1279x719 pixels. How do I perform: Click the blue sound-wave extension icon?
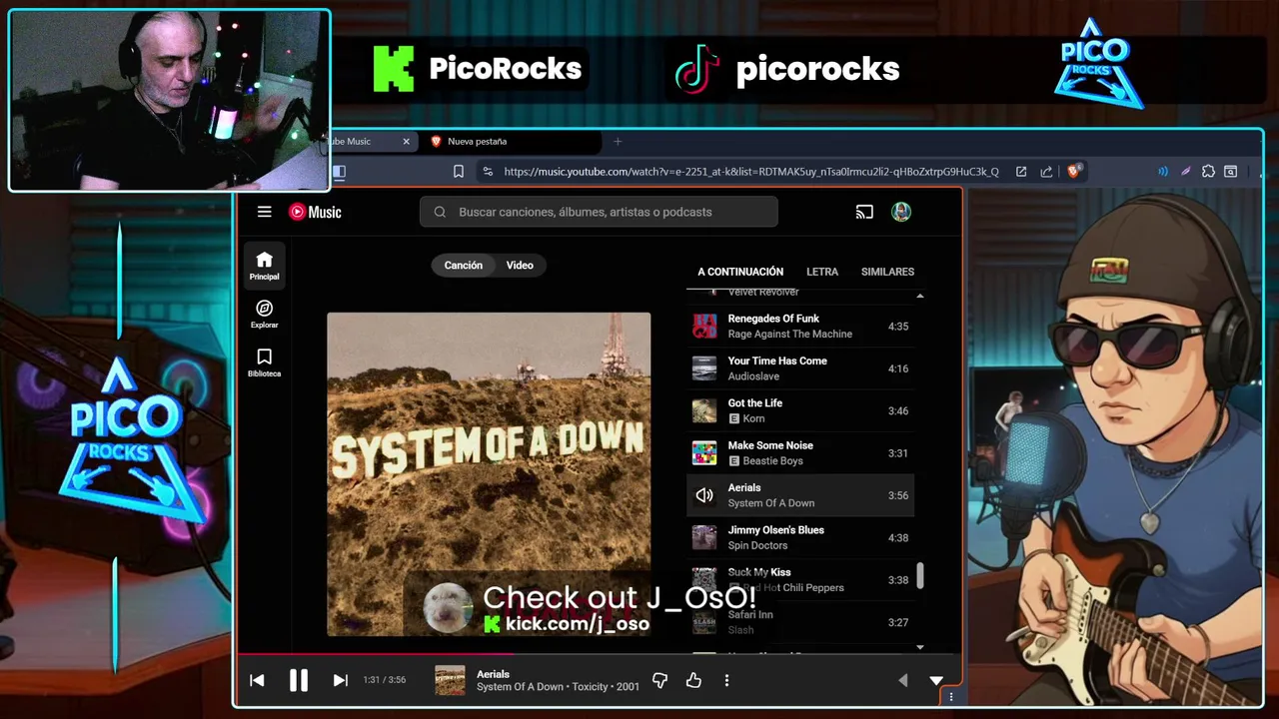1163,172
